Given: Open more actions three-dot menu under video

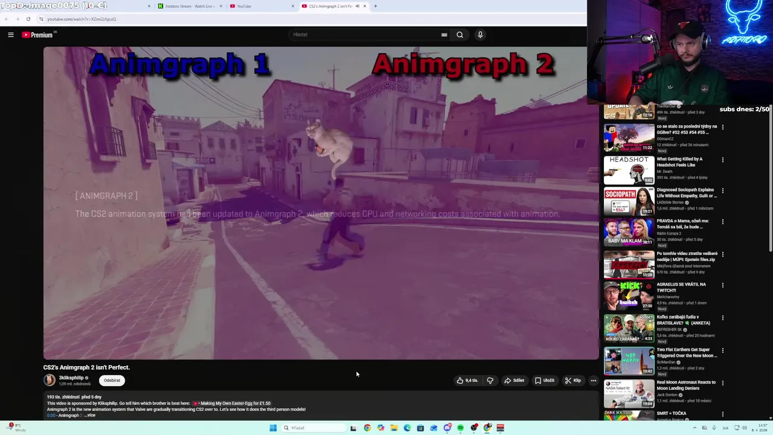Looking at the screenshot, I should (594, 381).
